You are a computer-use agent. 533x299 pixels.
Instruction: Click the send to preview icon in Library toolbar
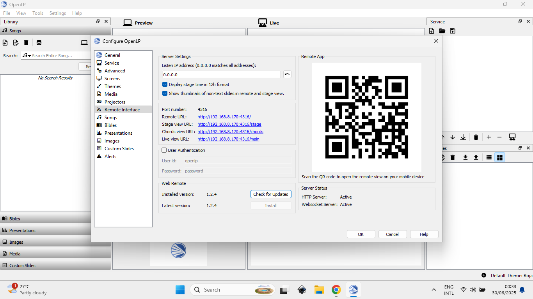click(x=84, y=42)
